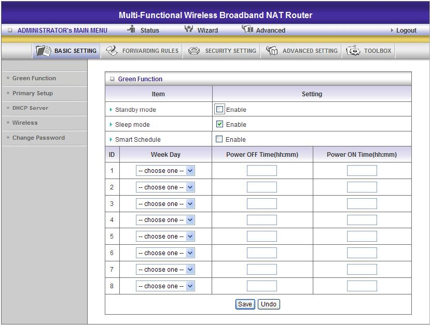Open Primary Setup in the sidebar

pos(33,93)
